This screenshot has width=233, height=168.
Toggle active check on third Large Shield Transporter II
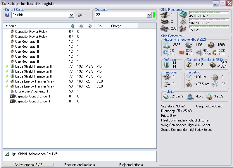click(7, 76)
